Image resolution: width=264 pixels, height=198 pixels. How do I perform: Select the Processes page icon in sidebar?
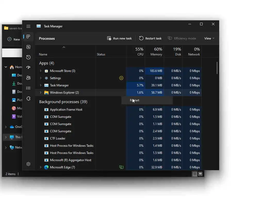28,37
